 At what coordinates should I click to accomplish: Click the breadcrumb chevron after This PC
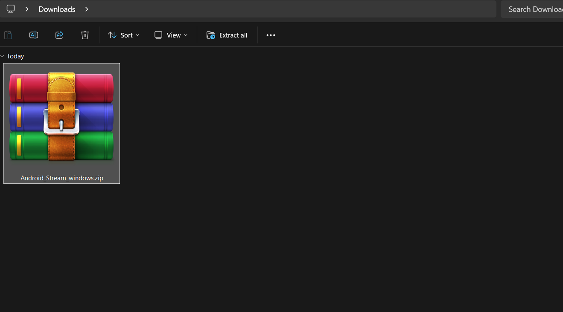[26, 9]
